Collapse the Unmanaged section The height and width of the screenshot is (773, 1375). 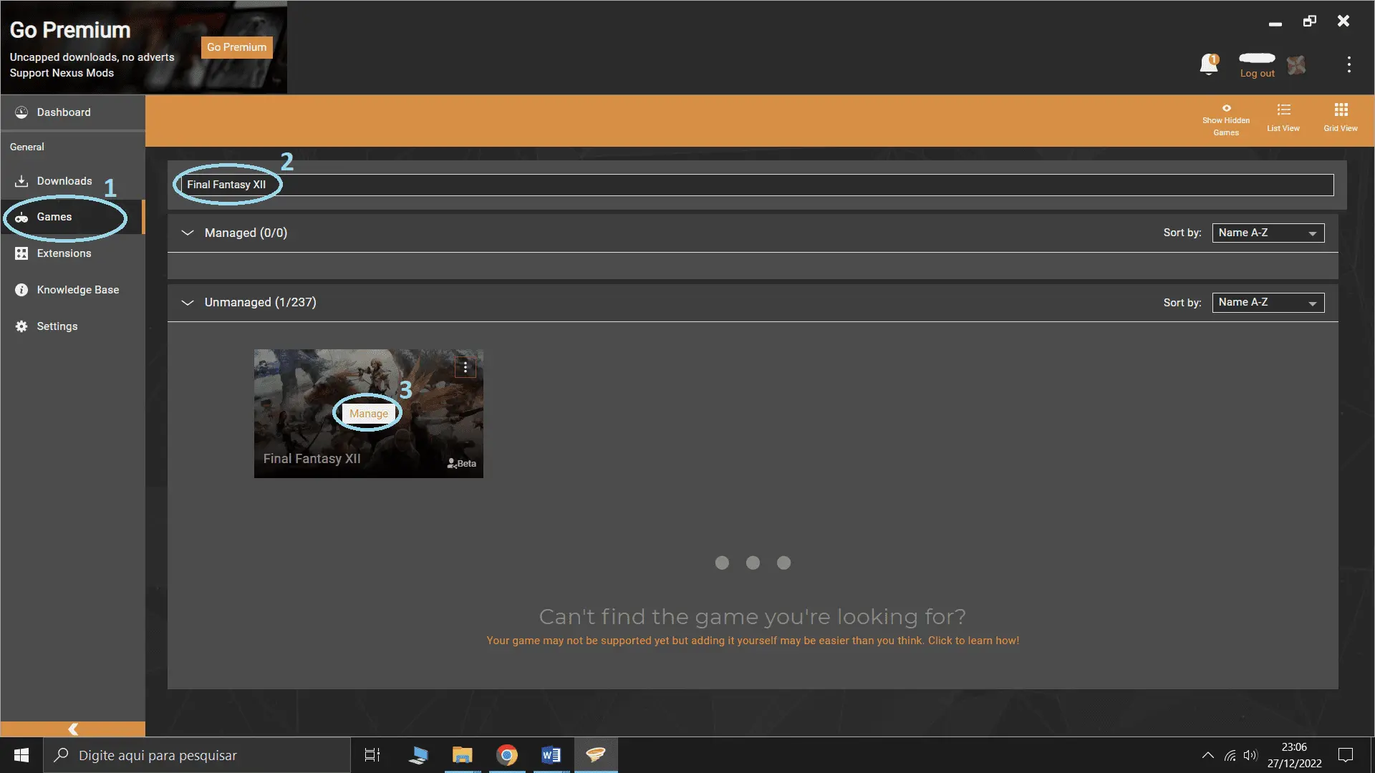(x=188, y=302)
